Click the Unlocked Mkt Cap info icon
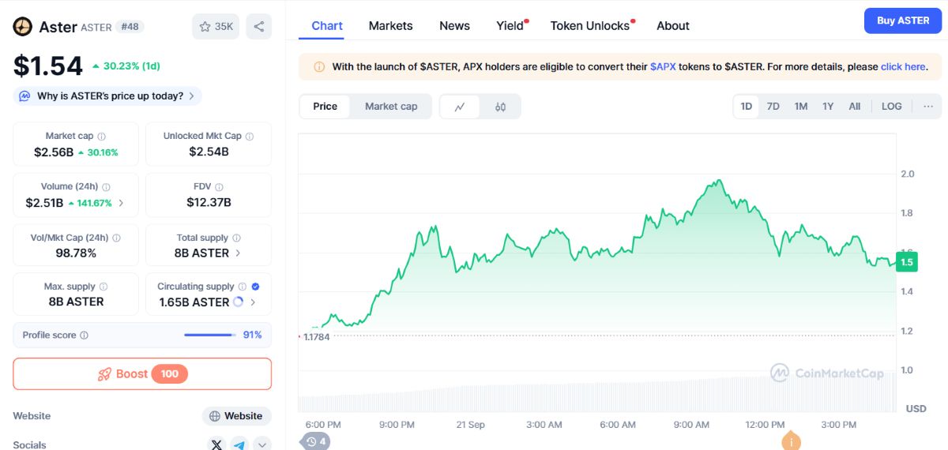The width and height of the screenshot is (948, 450). coord(250,137)
